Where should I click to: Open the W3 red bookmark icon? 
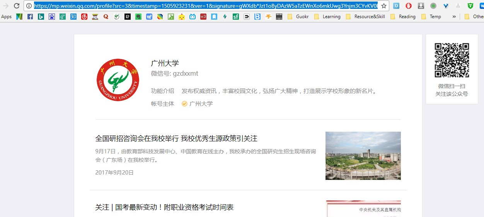(203, 17)
